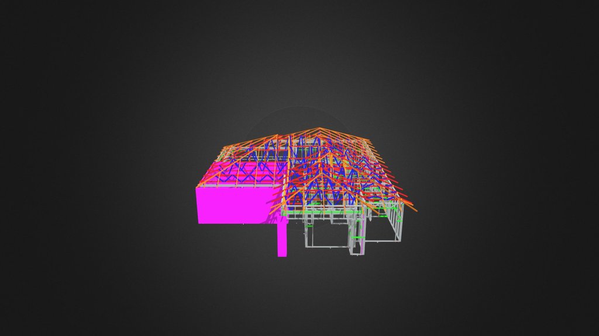Image resolution: width=599 pixels, height=336 pixels.
Task: Click the 3D roof truss house model
Action: click(305, 192)
